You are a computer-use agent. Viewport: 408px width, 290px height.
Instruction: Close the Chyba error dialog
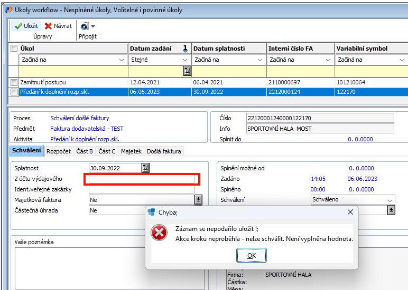(350, 212)
